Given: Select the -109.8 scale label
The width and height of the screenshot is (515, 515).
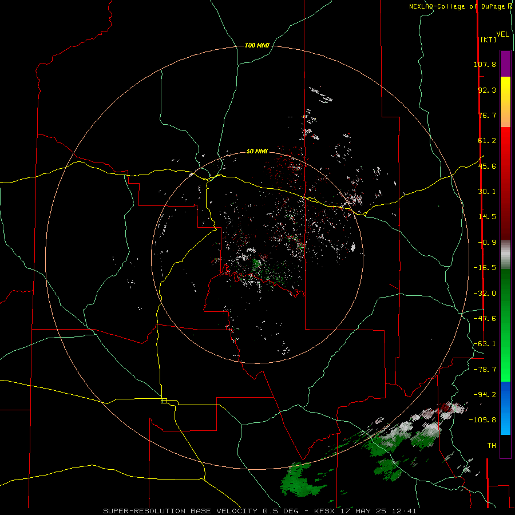Looking at the screenshot, I should pyautogui.click(x=482, y=420).
